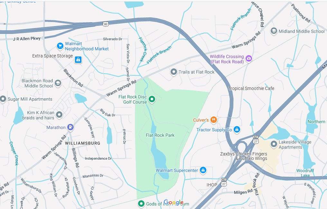Open the Lakeside Village Apartments marker
The image size is (327, 209).
point(274,144)
